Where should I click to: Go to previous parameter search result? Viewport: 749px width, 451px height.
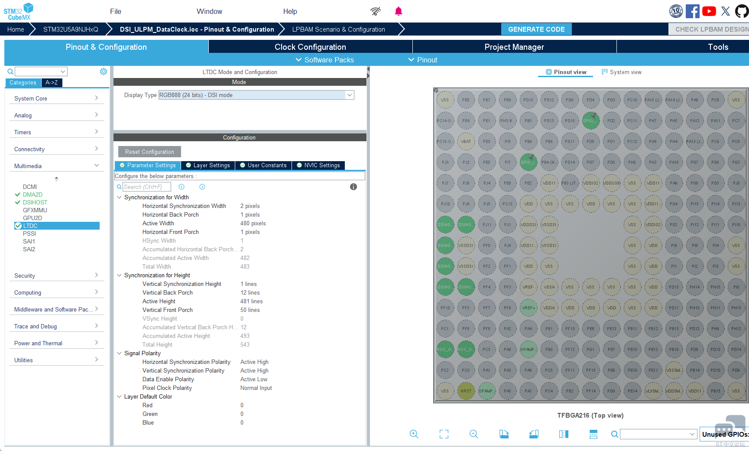(182, 187)
